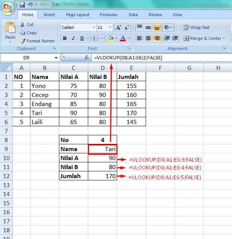This screenshot has height=239, width=232.
Task: Open the font size 11 dropdown
Action: [x=110, y=27]
